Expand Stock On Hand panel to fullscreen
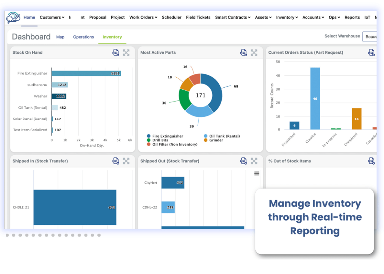Viewport: 384px width, 274px height. (x=126, y=52)
